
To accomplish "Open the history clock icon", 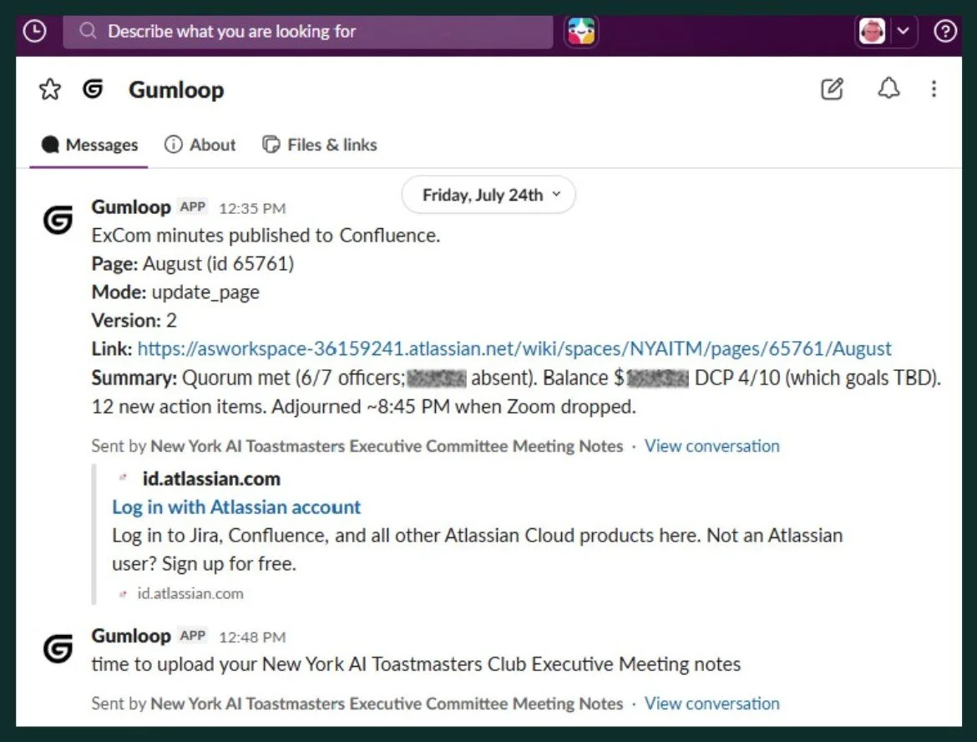I will click(34, 31).
